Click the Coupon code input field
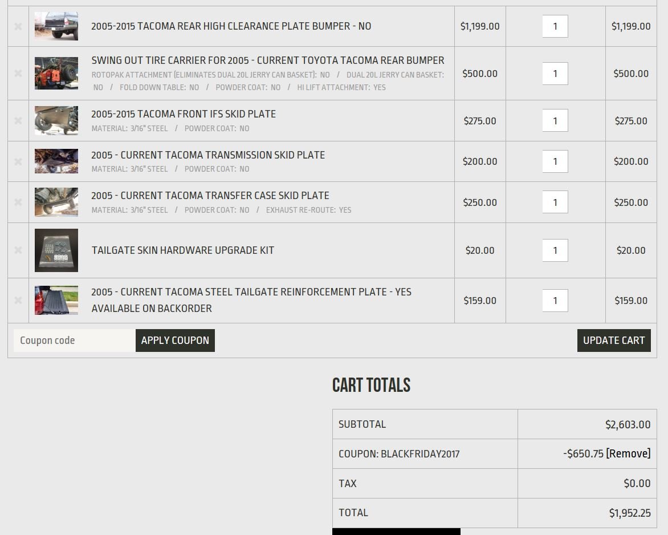668x535 pixels. click(x=75, y=340)
